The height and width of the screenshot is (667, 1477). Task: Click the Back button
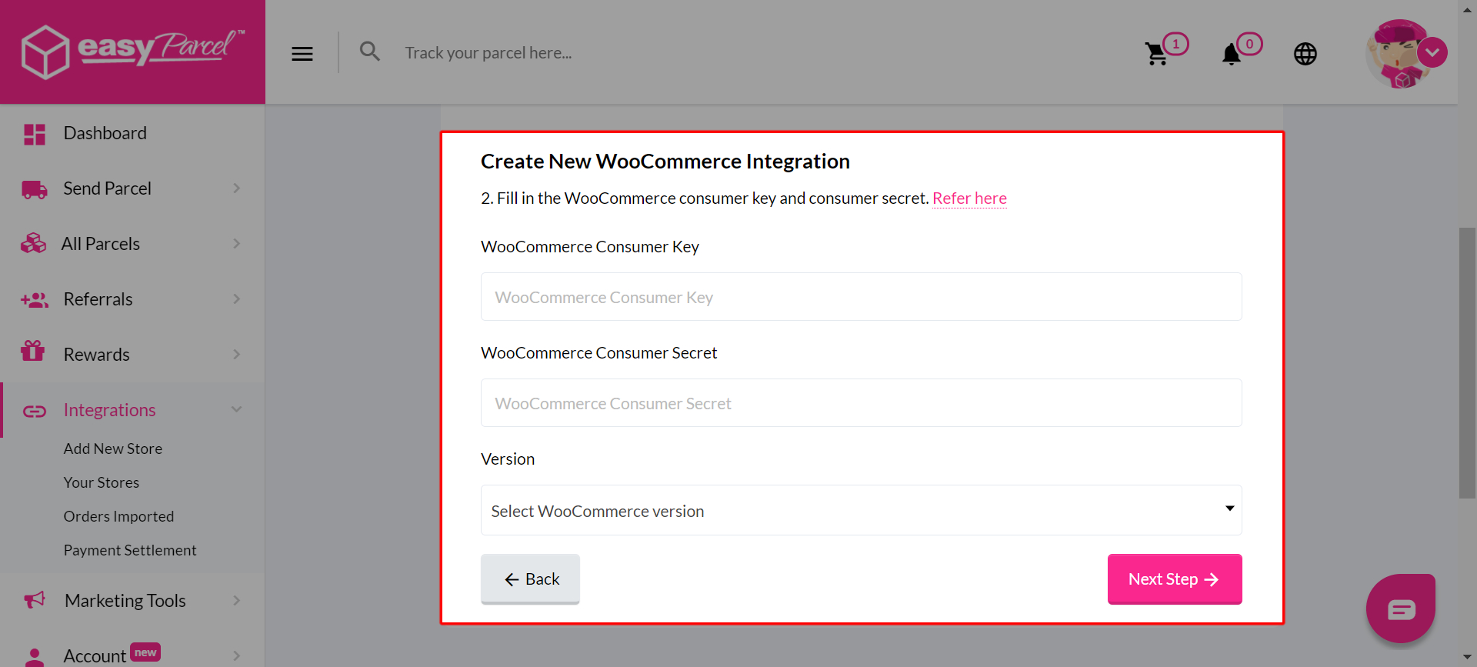coord(530,579)
